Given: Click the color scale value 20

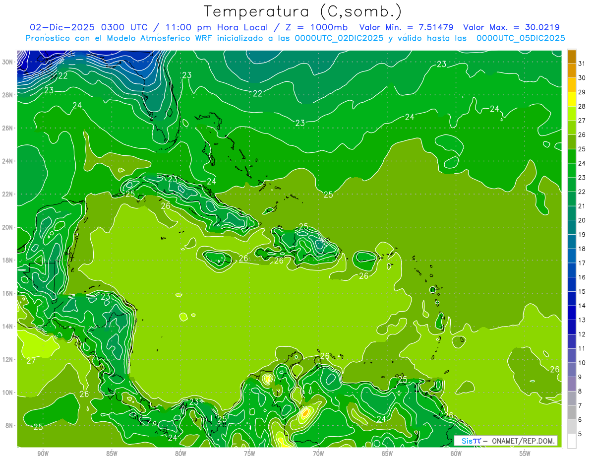Looking at the screenshot, I should pos(582,220).
